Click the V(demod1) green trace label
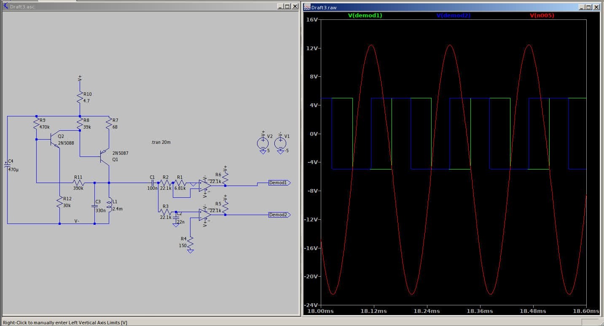Image resolution: width=604 pixels, height=326 pixels. pyautogui.click(x=365, y=15)
